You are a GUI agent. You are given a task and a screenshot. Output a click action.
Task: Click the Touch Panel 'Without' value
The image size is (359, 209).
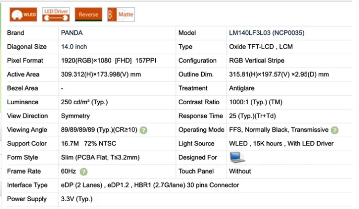[x=240, y=171]
